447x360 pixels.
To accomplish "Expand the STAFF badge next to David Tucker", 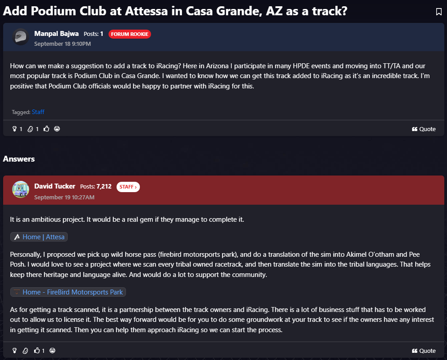I will tap(128, 187).
